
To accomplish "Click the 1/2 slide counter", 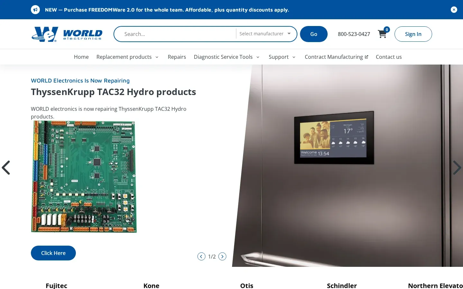I will click(212, 257).
